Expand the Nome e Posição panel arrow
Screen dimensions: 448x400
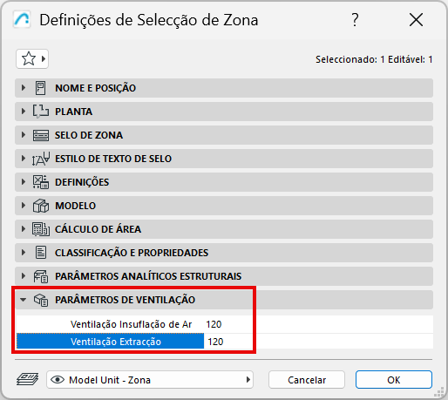[x=24, y=88]
